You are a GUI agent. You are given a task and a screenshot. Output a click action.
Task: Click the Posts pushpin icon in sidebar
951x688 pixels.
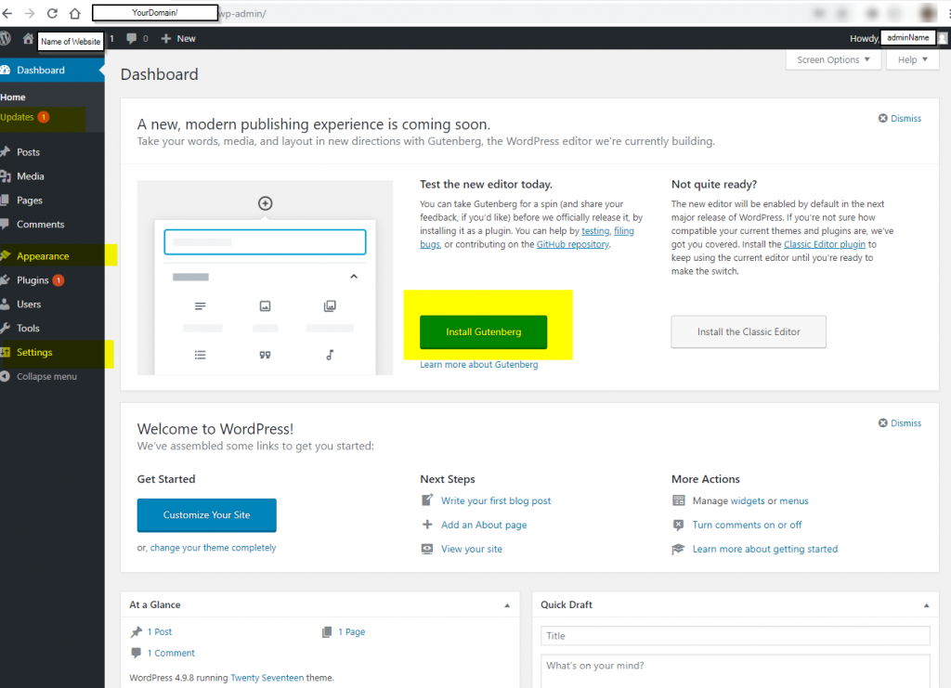[x=7, y=152]
